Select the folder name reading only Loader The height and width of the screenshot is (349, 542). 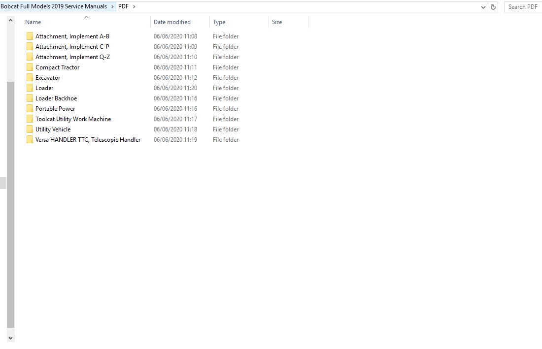pyautogui.click(x=44, y=88)
